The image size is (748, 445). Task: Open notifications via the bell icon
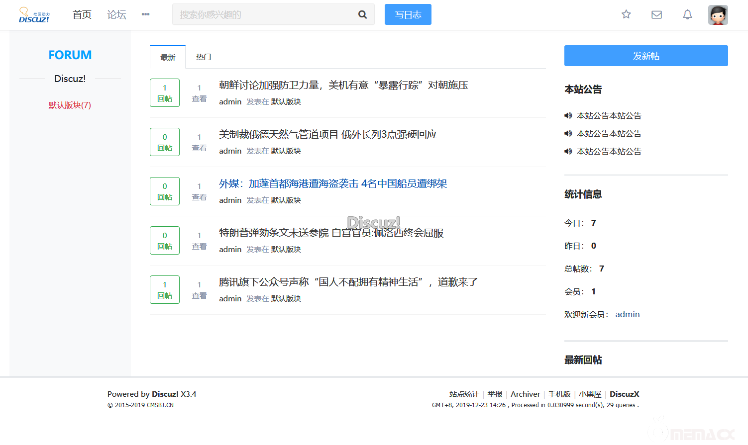point(687,15)
